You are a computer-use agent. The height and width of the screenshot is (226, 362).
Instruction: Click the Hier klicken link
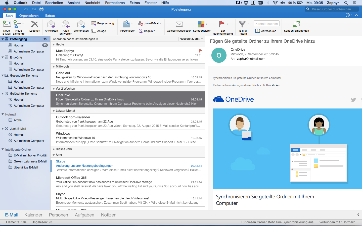[x=273, y=85]
